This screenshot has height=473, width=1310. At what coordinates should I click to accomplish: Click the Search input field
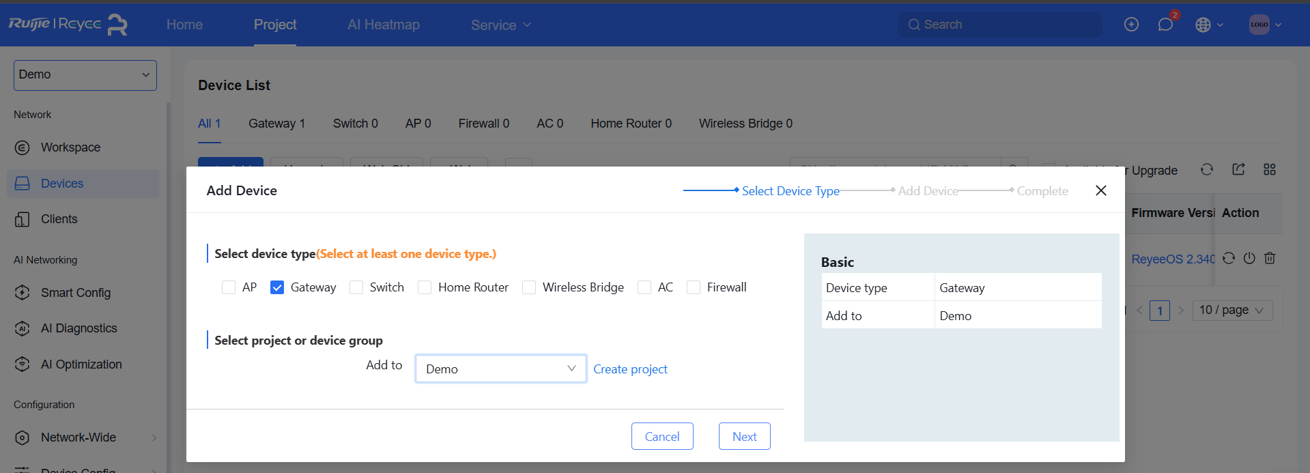coord(1003,25)
